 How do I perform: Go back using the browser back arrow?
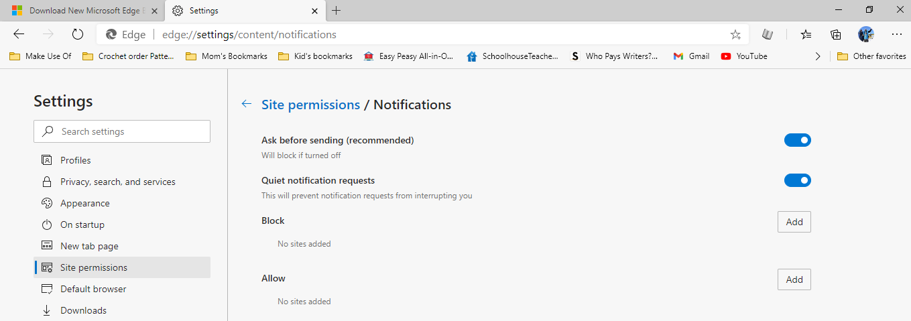click(19, 34)
